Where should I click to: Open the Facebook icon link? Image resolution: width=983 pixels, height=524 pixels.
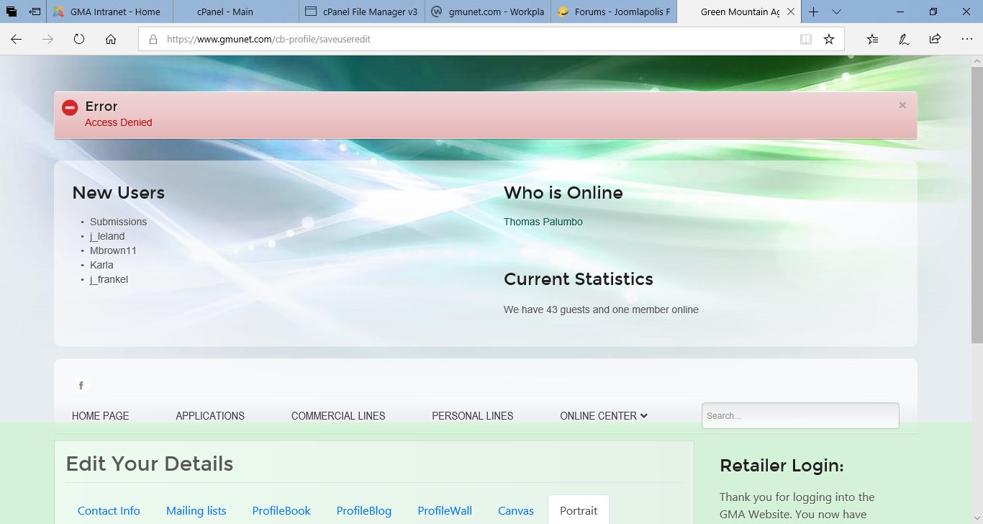[x=81, y=386]
